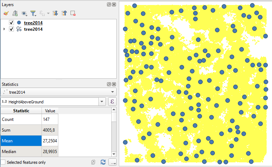Enable the Selected features only checkbox
272x167 pixels.
(x=3, y=162)
